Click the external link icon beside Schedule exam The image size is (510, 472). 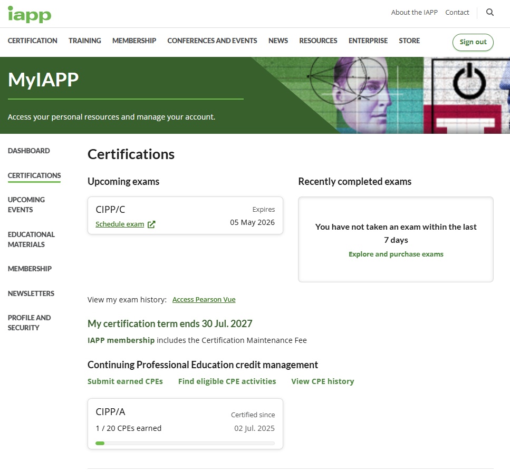(151, 224)
